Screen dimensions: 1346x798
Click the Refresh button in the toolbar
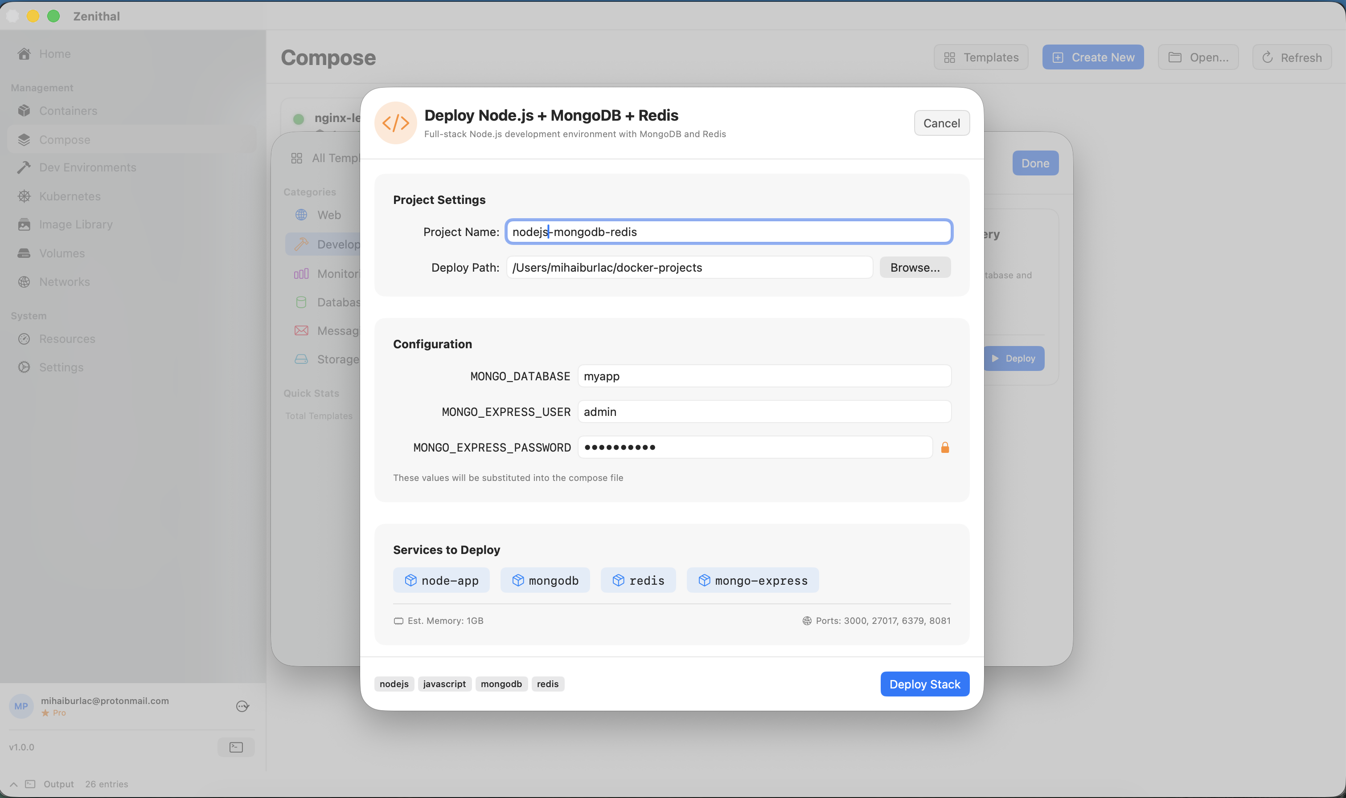tap(1291, 57)
